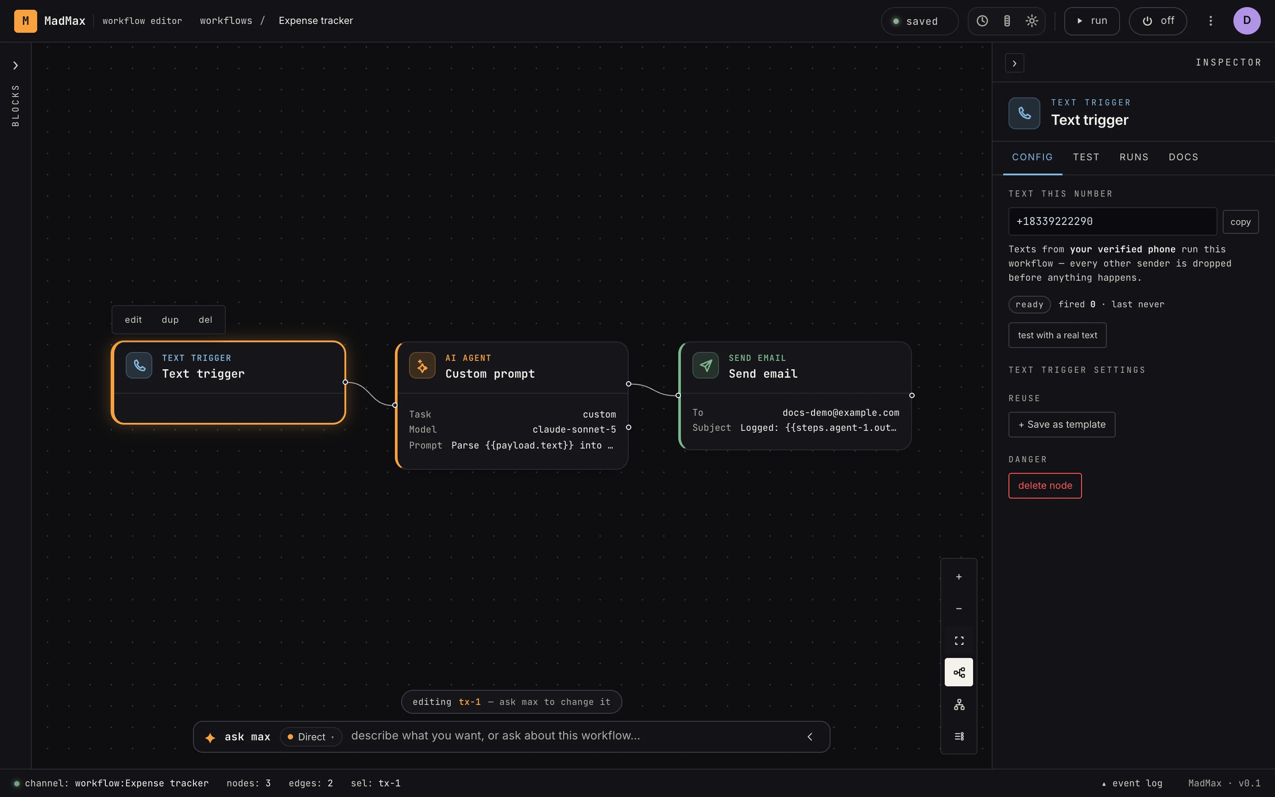Image resolution: width=1275 pixels, height=797 pixels.
Task: Click AI Agent lower output port near Model
Action: 629,427
